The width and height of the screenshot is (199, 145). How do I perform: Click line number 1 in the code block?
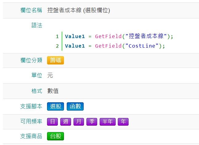pyautogui.click(x=57, y=36)
